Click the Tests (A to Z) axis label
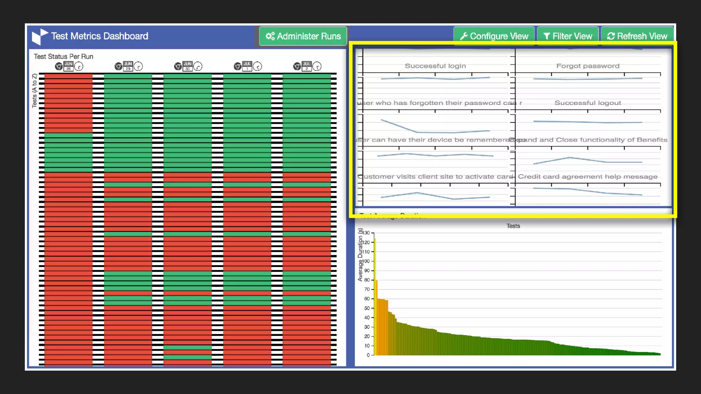This screenshot has height=394, width=701. point(34,91)
